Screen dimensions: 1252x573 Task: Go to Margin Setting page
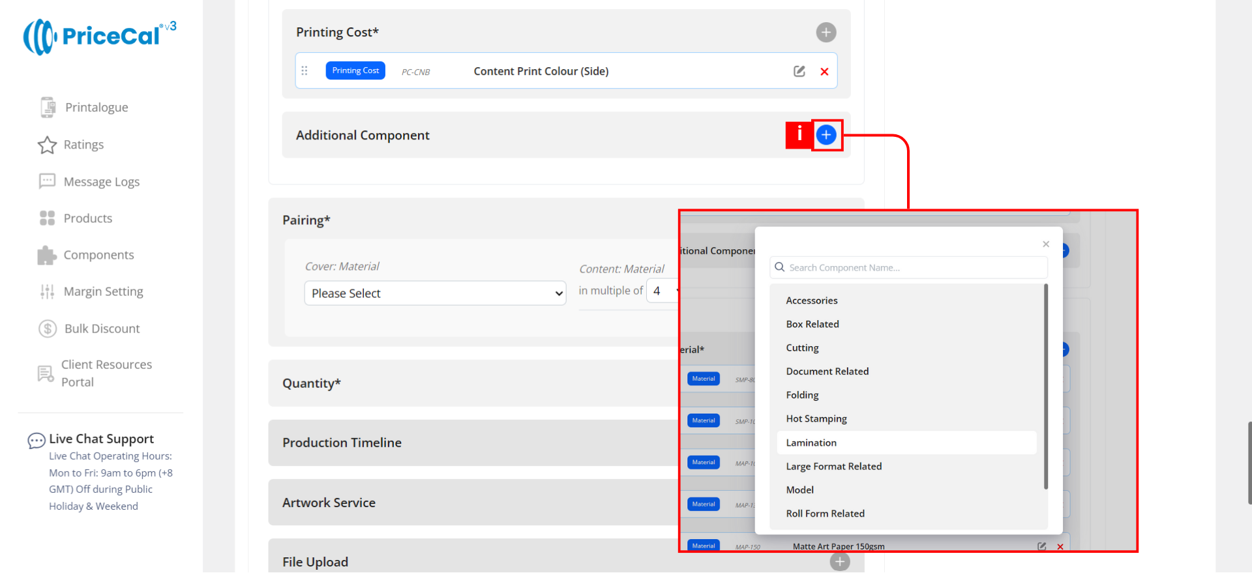coord(103,291)
